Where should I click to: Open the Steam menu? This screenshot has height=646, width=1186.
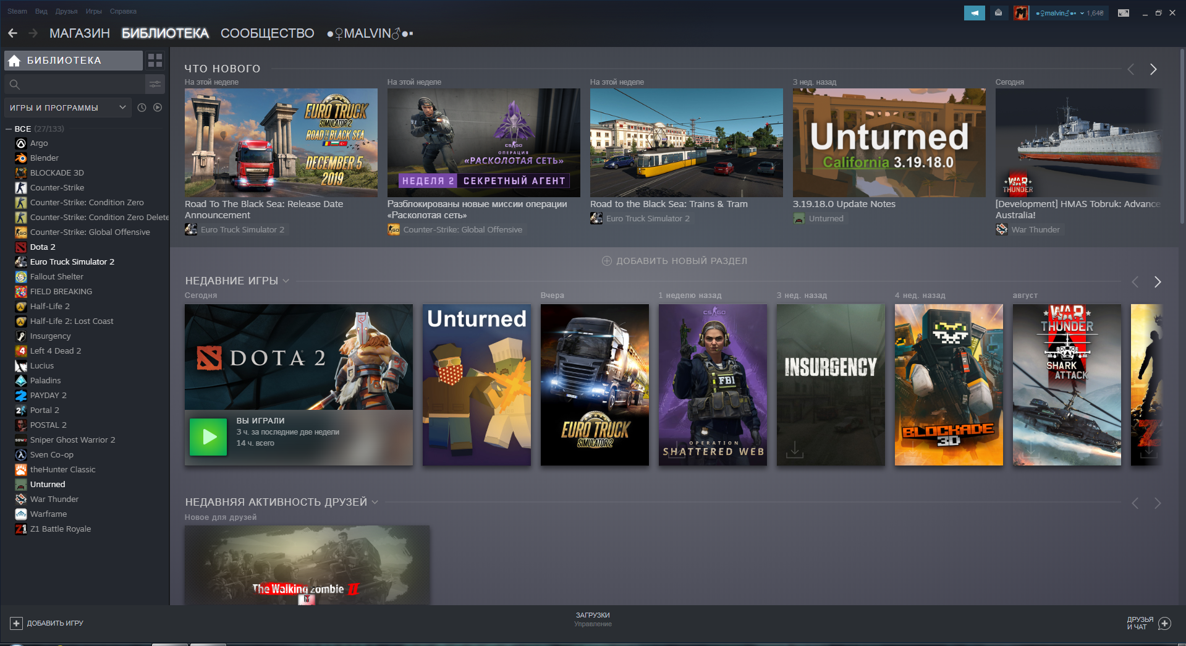coord(17,11)
